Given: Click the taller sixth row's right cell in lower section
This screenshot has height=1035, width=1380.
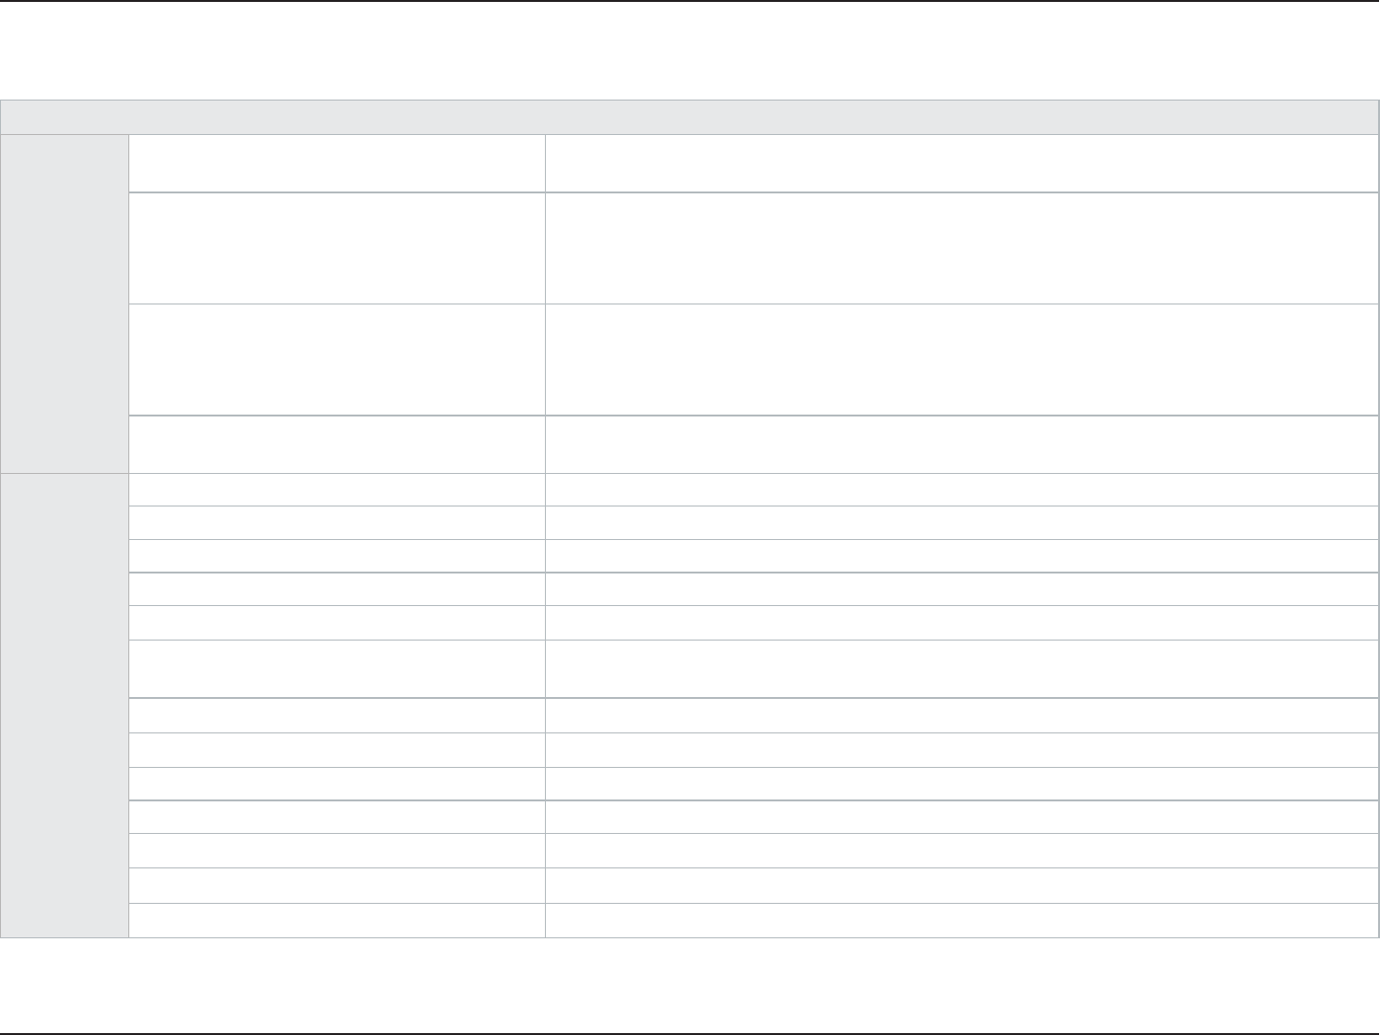Looking at the screenshot, I should coord(961,669).
